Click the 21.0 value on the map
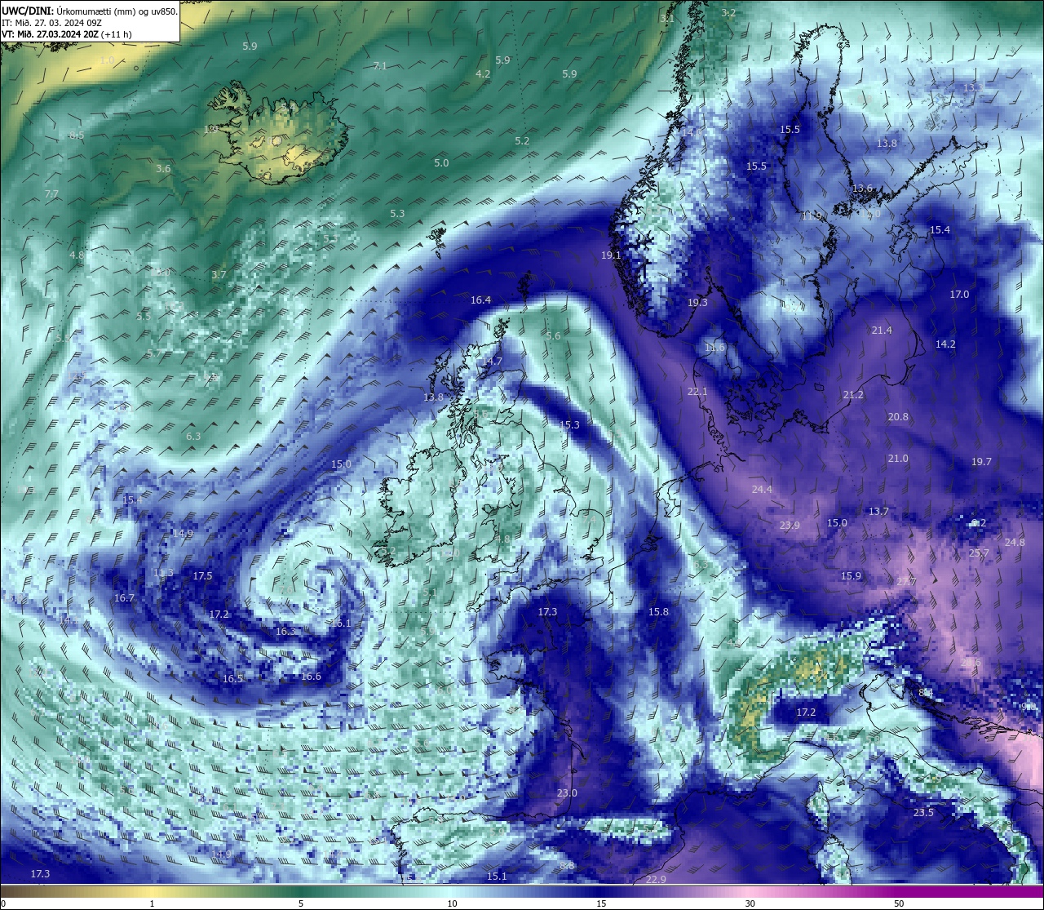1044x910 pixels. pyautogui.click(x=898, y=459)
